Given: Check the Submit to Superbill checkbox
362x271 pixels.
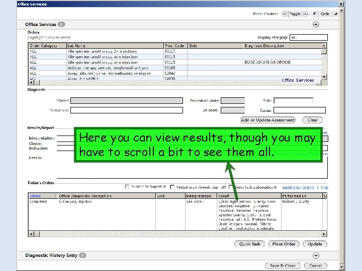Looking at the screenshot, I should click(127, 187).
